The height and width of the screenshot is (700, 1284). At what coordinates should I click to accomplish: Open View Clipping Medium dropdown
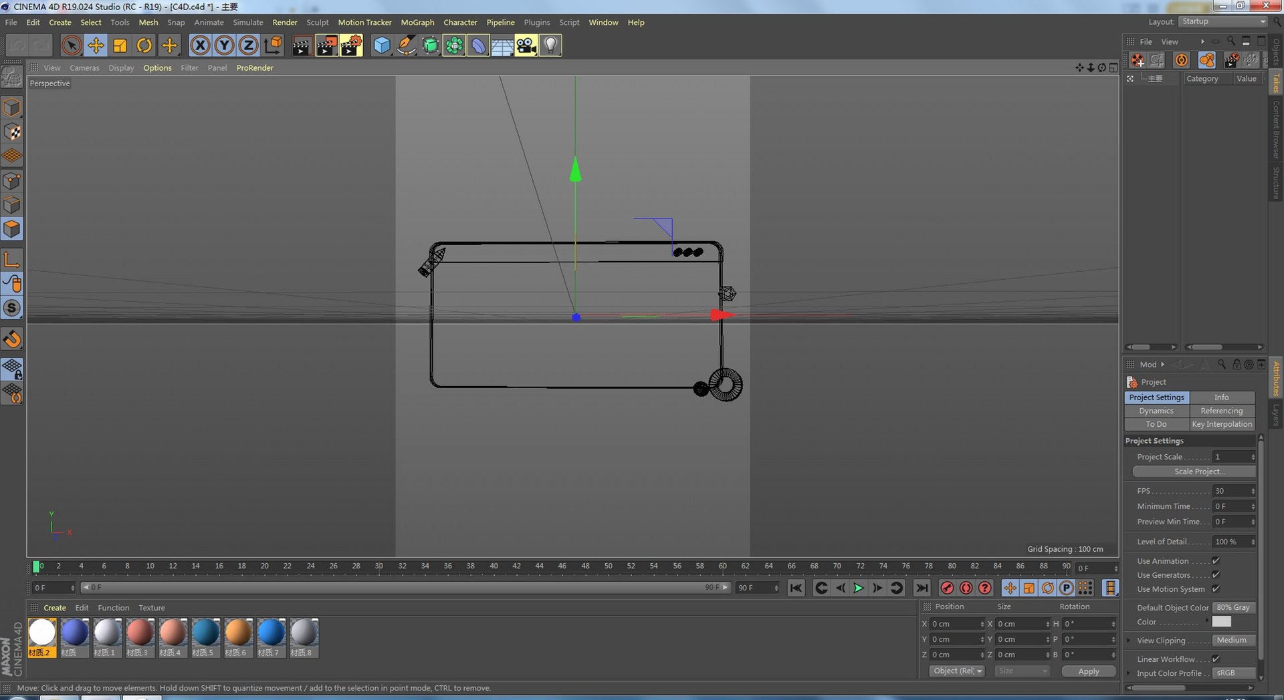point(1234,640)
